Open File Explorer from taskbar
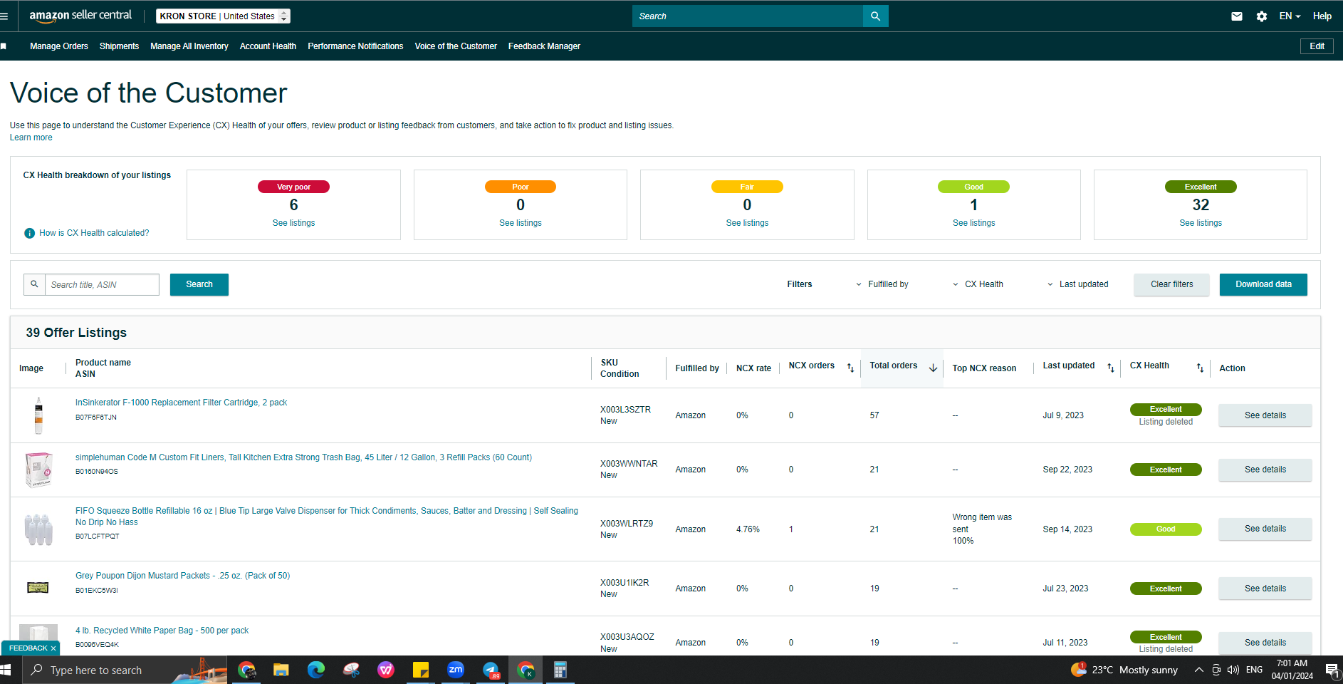 (x=281, y=670)
